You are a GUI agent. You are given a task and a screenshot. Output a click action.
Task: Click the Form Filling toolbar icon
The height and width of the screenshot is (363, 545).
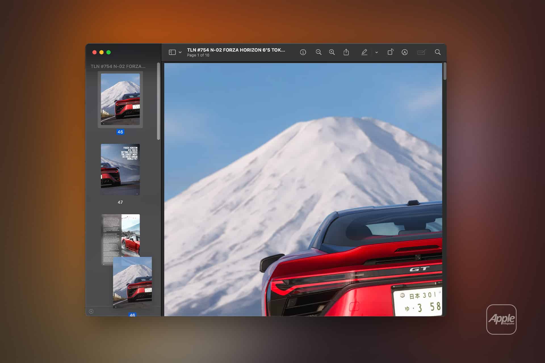point(422,52)
